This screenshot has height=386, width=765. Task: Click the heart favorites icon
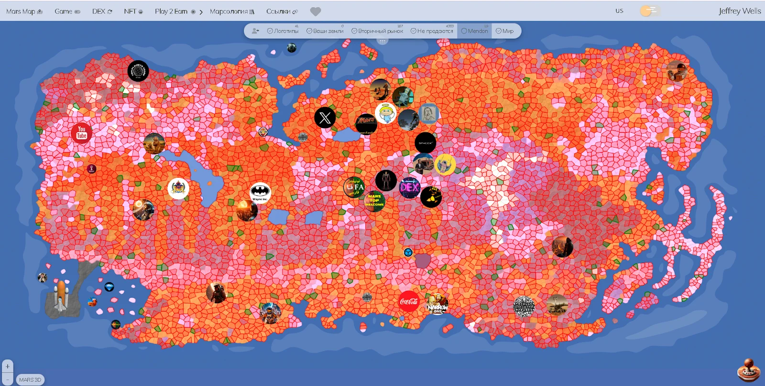point(316,11)
